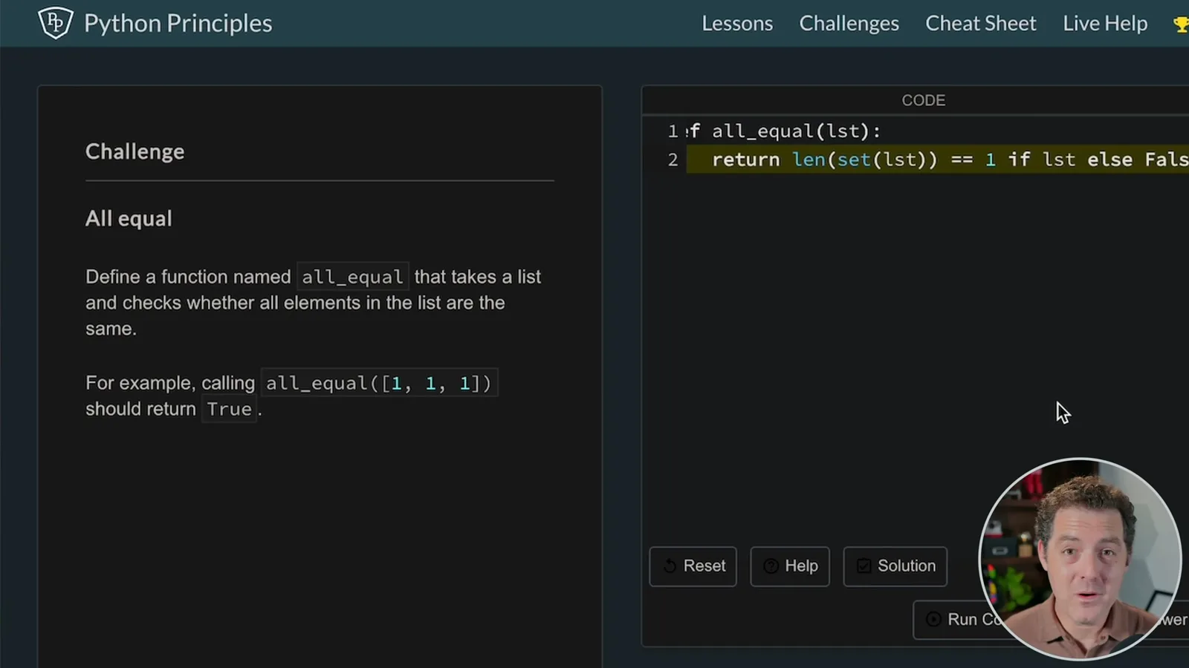The image size is (1189, 668).
Task: Reset the code editor
Action: click(693, 566)
